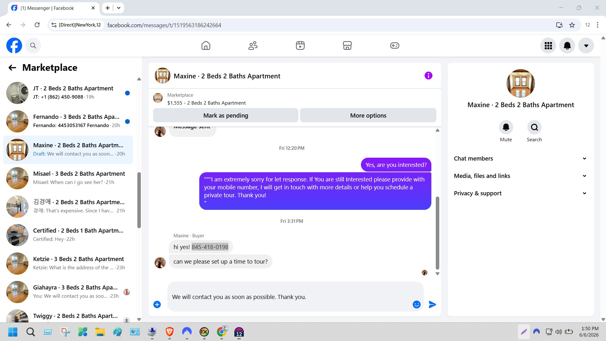Expand Privacy & support section

pyautogui.click(x=520, y=193)
